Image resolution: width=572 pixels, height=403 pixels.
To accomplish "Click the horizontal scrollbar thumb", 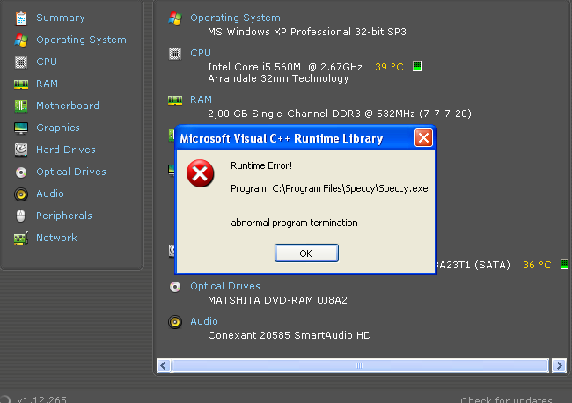I will tap(360, 365).
